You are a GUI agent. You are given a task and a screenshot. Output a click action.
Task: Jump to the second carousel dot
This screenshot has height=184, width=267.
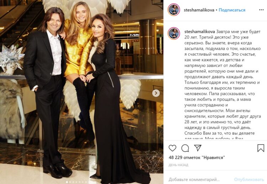(x=70, y=182)
